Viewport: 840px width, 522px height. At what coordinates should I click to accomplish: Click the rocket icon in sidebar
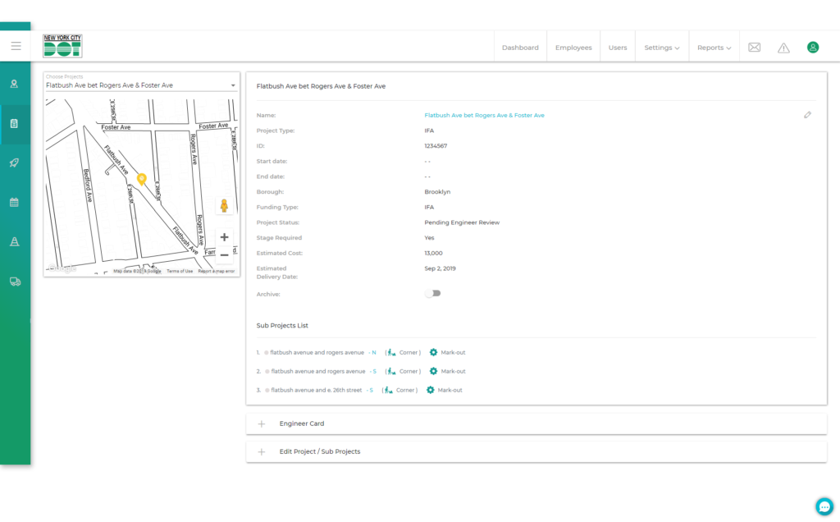click(x=14, y=163)
